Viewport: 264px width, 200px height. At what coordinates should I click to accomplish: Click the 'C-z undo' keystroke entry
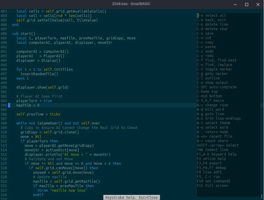point(205,51)
